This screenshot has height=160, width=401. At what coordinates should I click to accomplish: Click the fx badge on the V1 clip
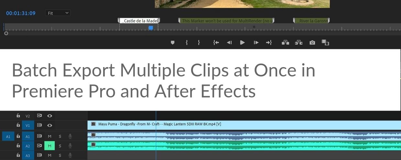coord(93,124)
